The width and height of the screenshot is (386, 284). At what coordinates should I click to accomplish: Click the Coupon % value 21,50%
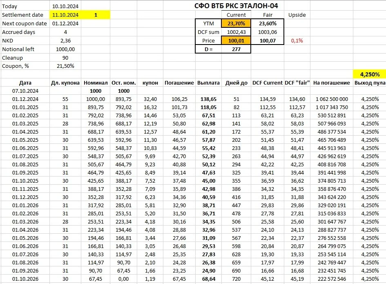65,66
